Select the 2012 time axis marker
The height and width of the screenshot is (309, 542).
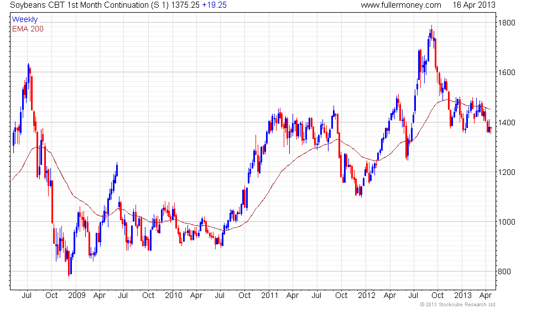[x=366, y=295]
